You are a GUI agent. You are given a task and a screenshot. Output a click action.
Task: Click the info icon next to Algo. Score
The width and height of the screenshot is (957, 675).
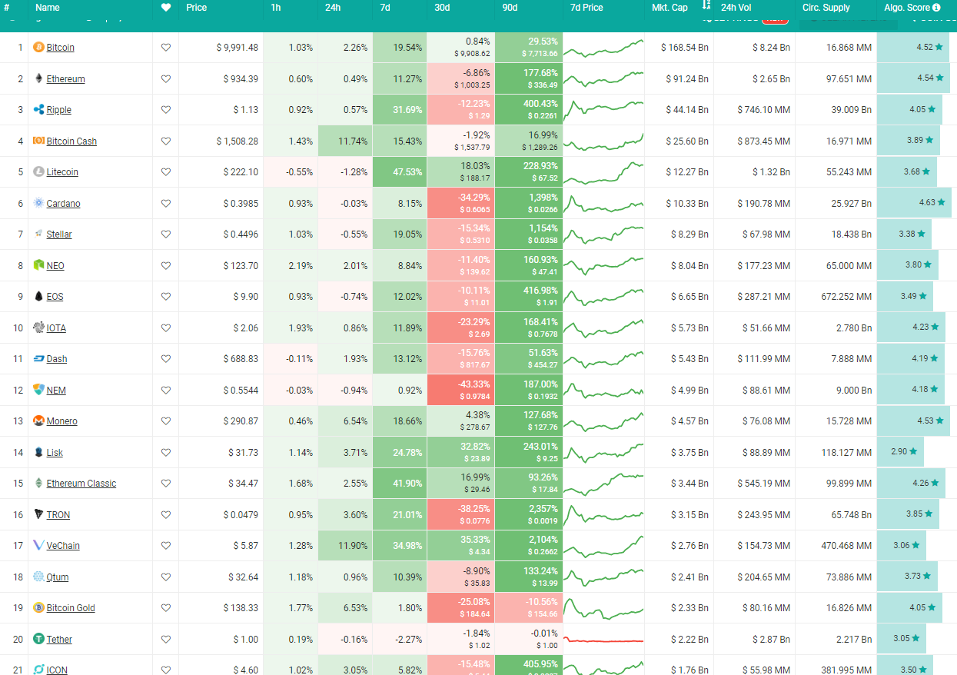click(936, 8)
